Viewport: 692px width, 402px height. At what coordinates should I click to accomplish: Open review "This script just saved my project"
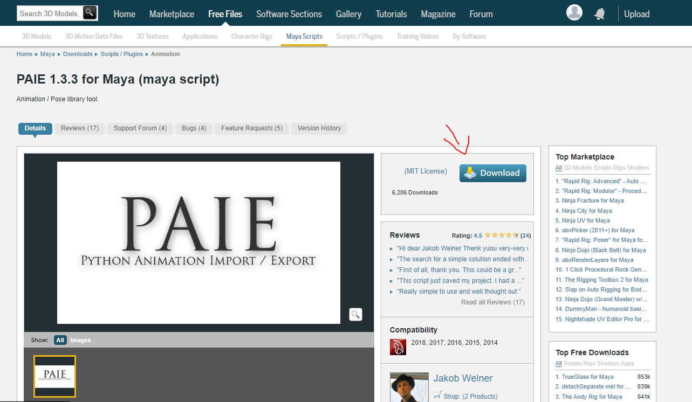pos(461,281)
